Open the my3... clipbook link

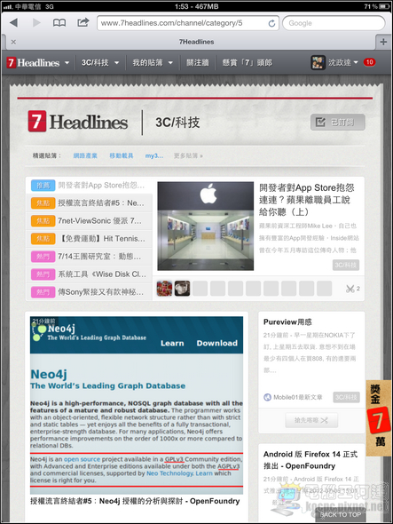point(154,155)
